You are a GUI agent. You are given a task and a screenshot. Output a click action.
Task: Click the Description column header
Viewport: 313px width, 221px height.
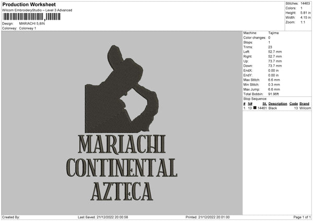point(278,104)
